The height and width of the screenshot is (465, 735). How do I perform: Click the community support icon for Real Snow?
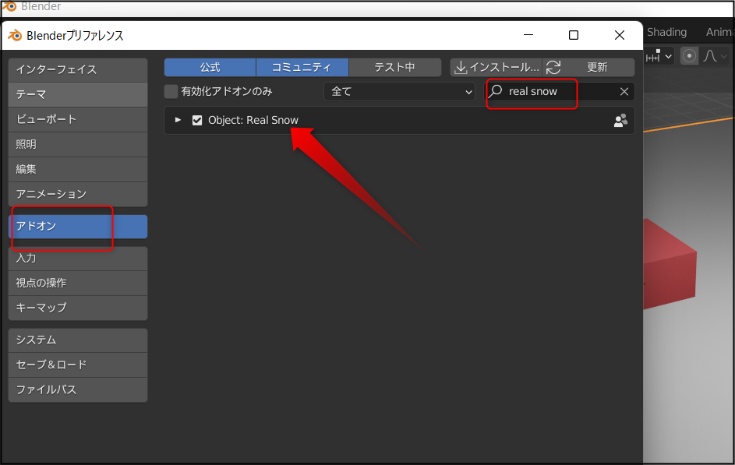pos(620,121)
